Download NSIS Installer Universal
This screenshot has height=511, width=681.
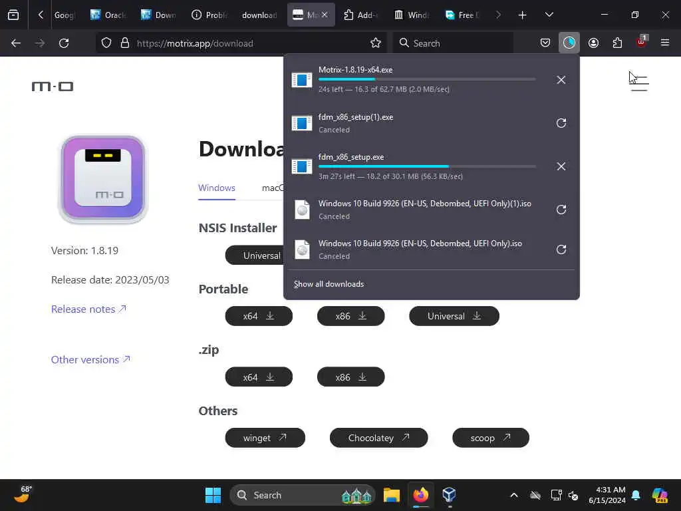(255, 255)
